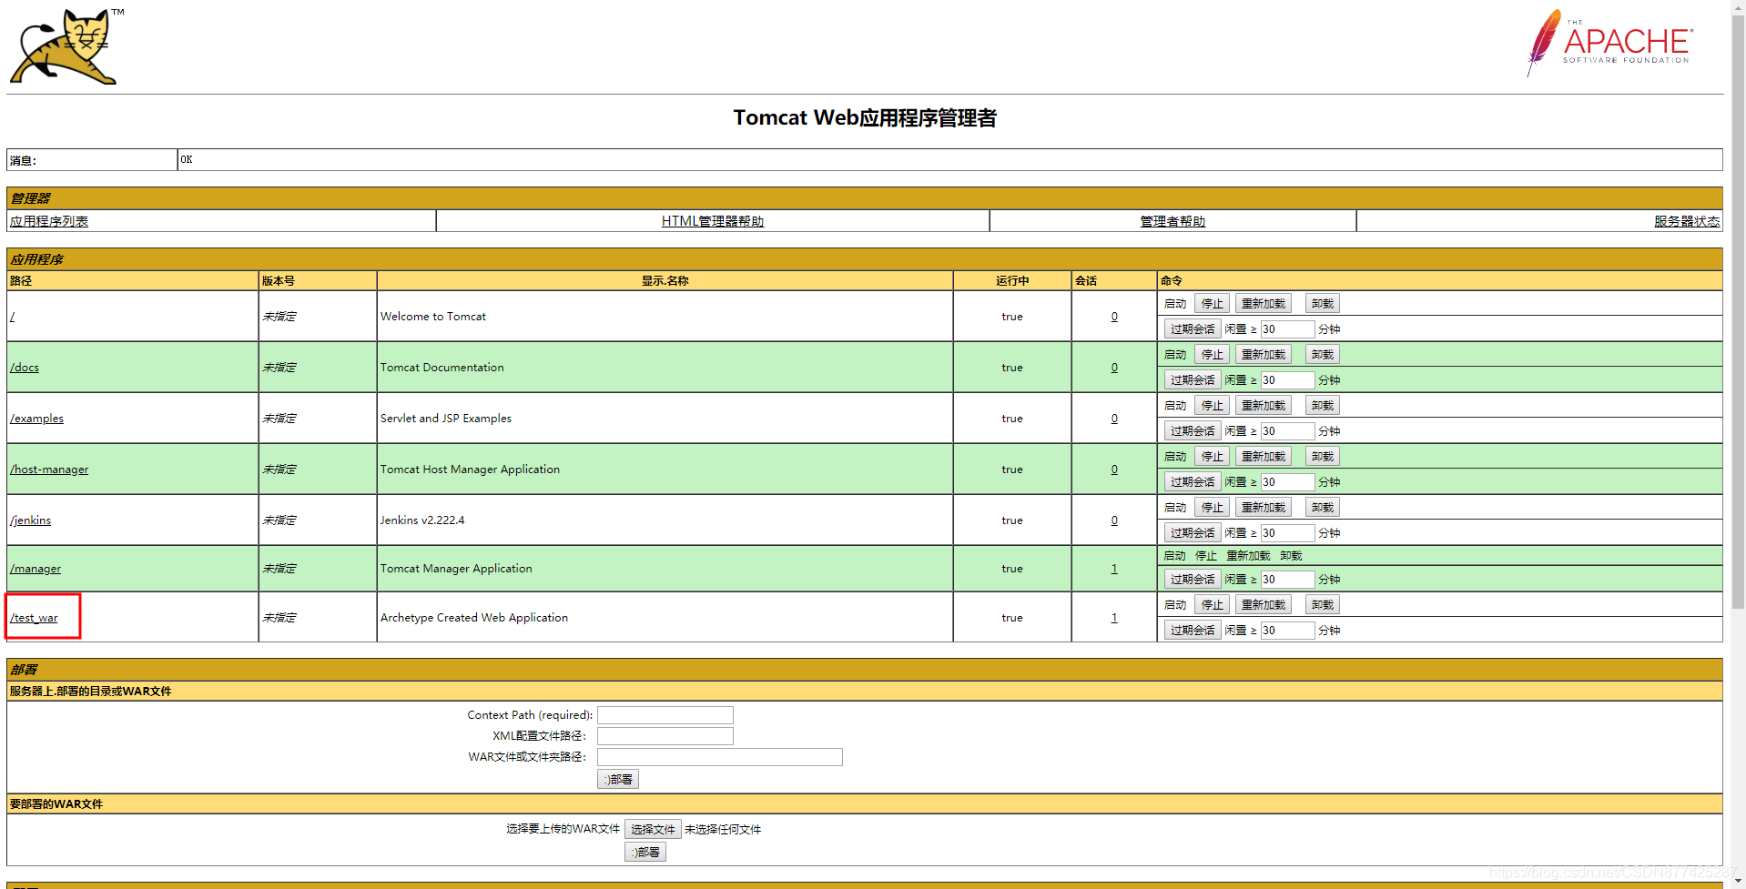Click the 'Archetype Created Web Application' text
The height and width of the screenshot is (889, 1746).
pyautogui.click(x=474, y=618)
